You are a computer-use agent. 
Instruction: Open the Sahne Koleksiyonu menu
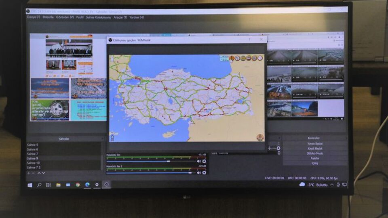[x=98, y=17]
